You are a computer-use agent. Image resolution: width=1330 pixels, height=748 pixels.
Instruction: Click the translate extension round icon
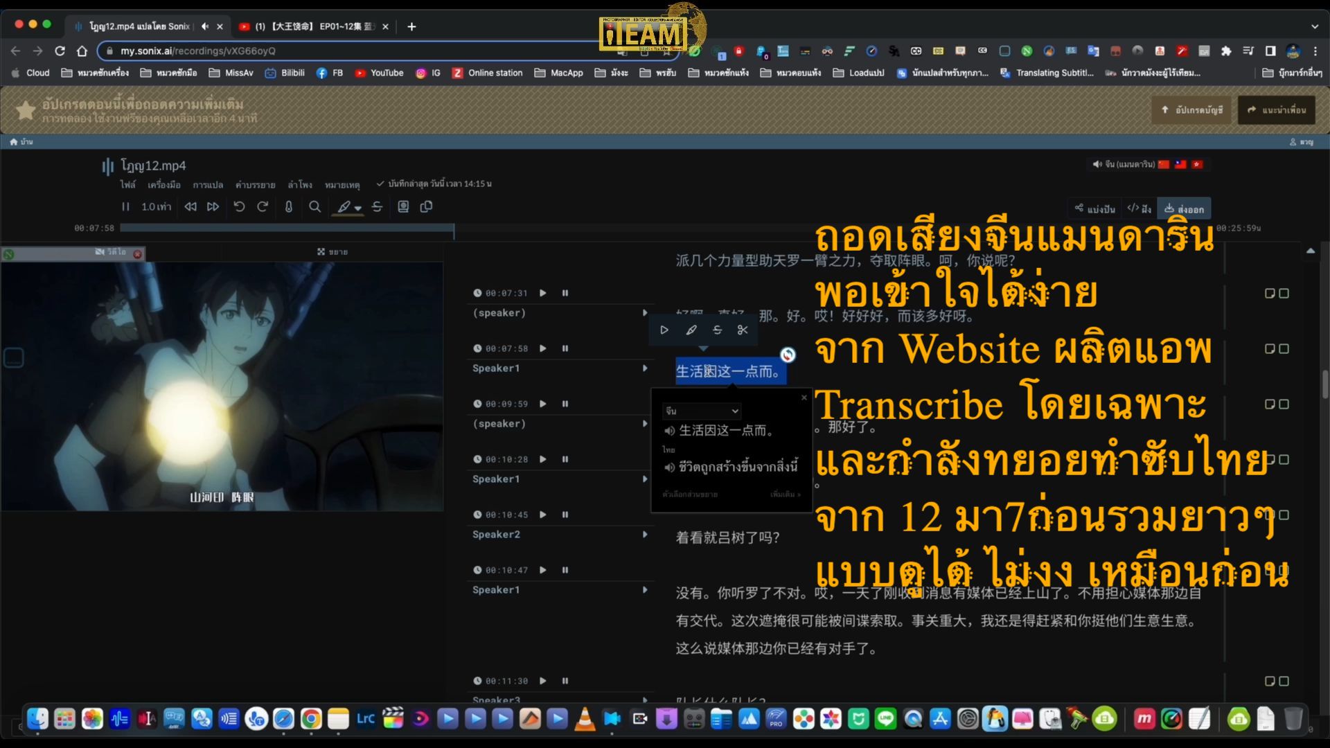[x=788, y=355]
